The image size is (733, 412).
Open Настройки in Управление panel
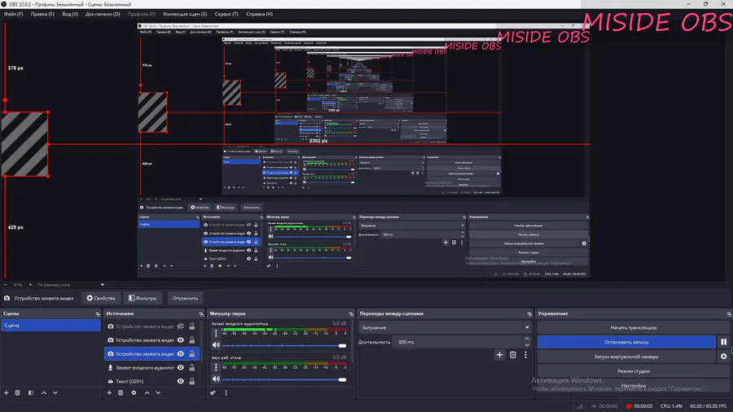(x=634, y=385)
